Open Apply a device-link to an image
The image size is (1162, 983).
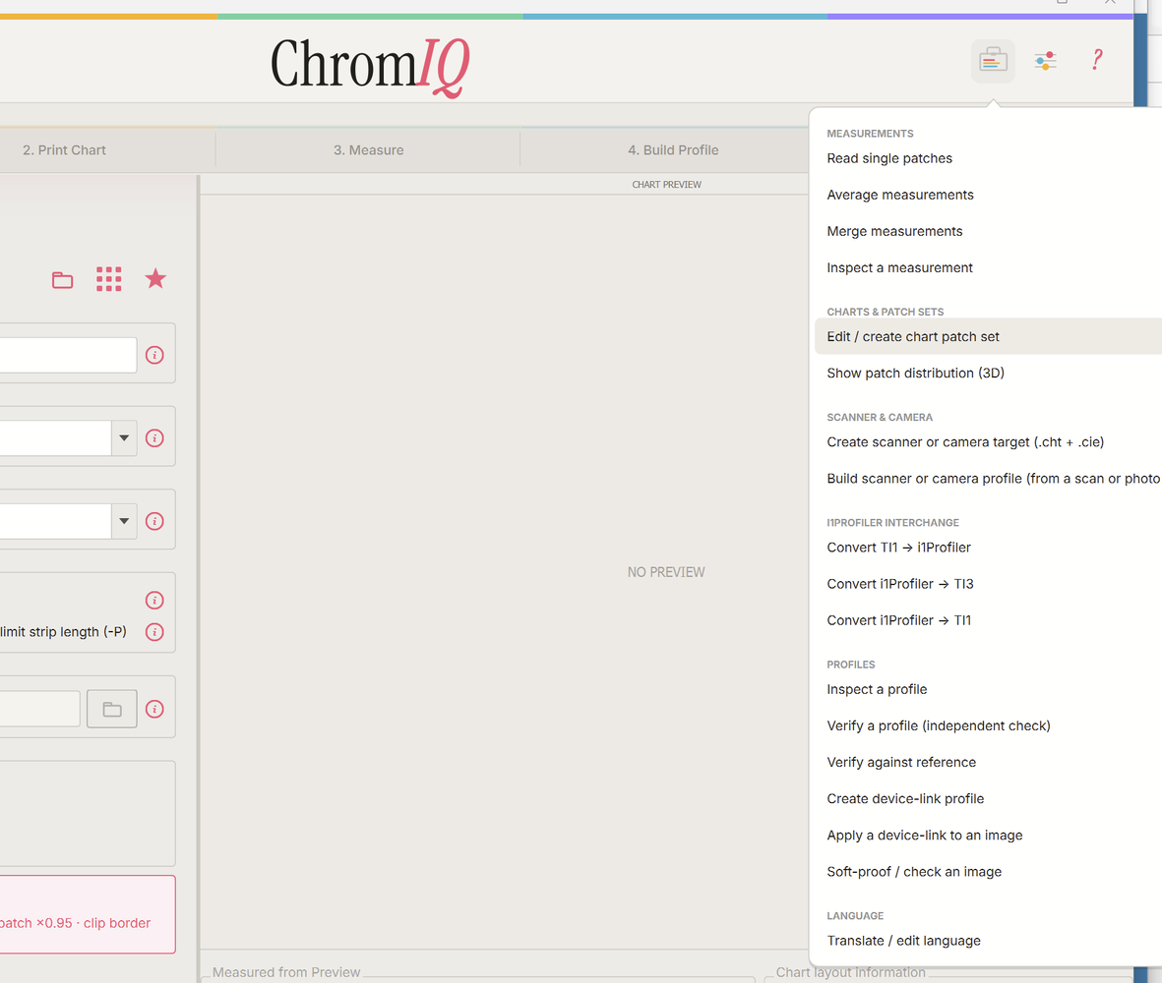tap(989, 835)
